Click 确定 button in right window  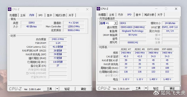[x=172, y=88]
